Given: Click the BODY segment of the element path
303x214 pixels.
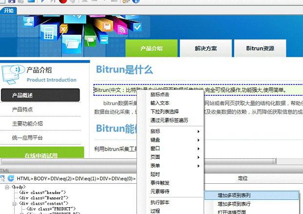Looking at the screenshot, I should [40, 178].
